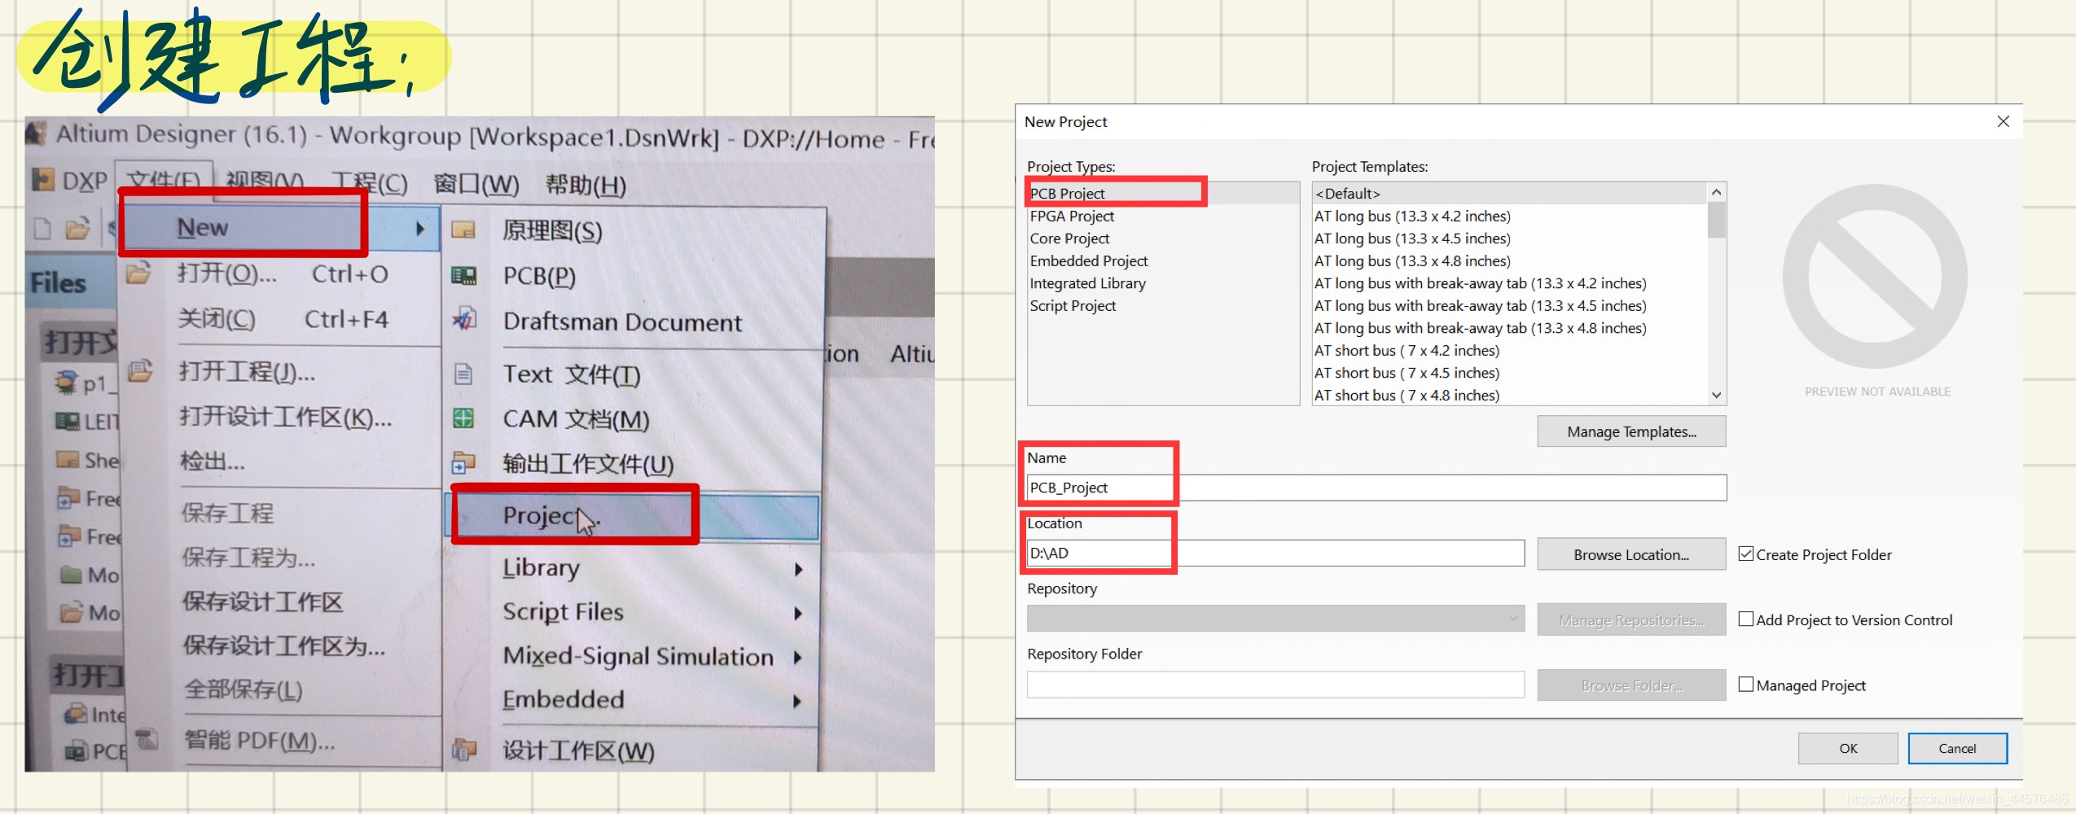Image resolution: width=2076 pixels, height=814 pixels.
Task: Click the Draftsman Document icon
Action: tap(463, 320)
